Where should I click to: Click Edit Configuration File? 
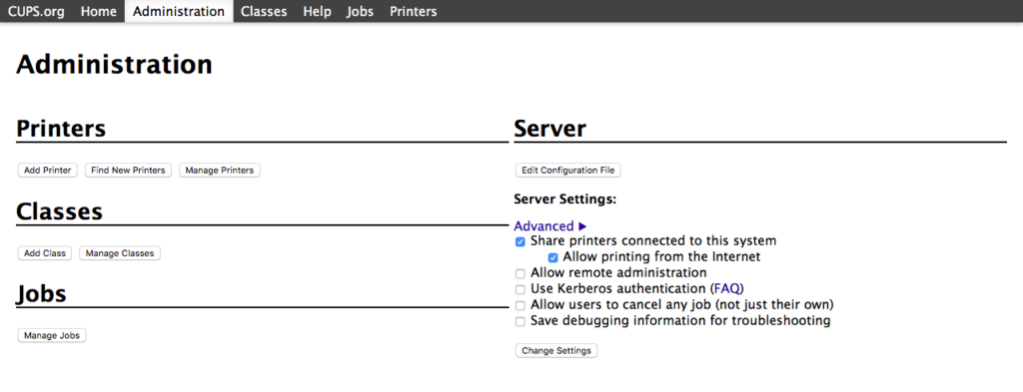(567, 170)
